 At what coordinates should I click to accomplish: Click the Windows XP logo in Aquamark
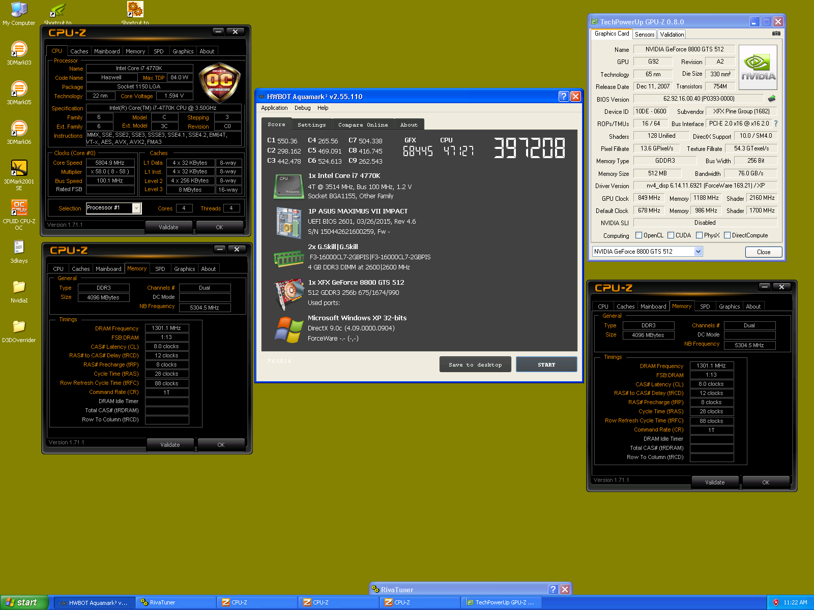289,329
